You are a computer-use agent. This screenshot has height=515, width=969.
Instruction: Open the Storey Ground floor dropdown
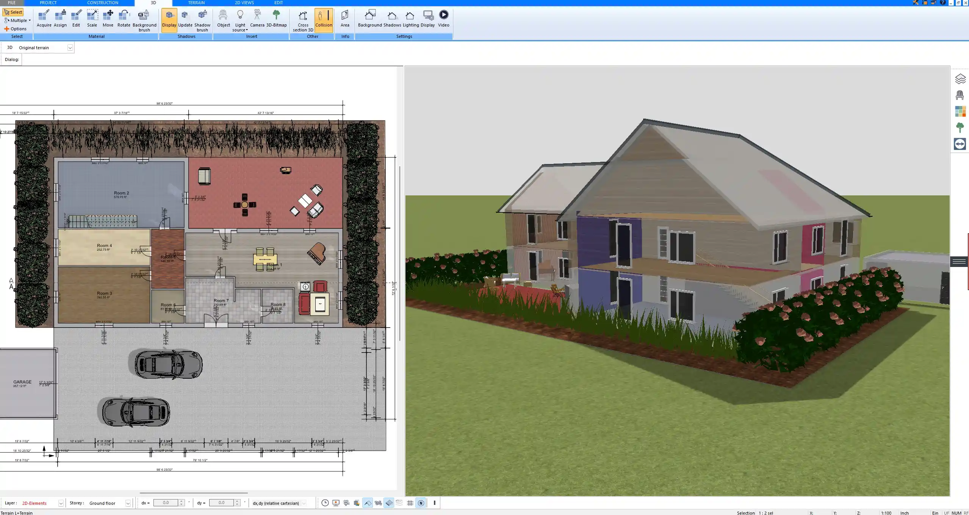(128, 503)
